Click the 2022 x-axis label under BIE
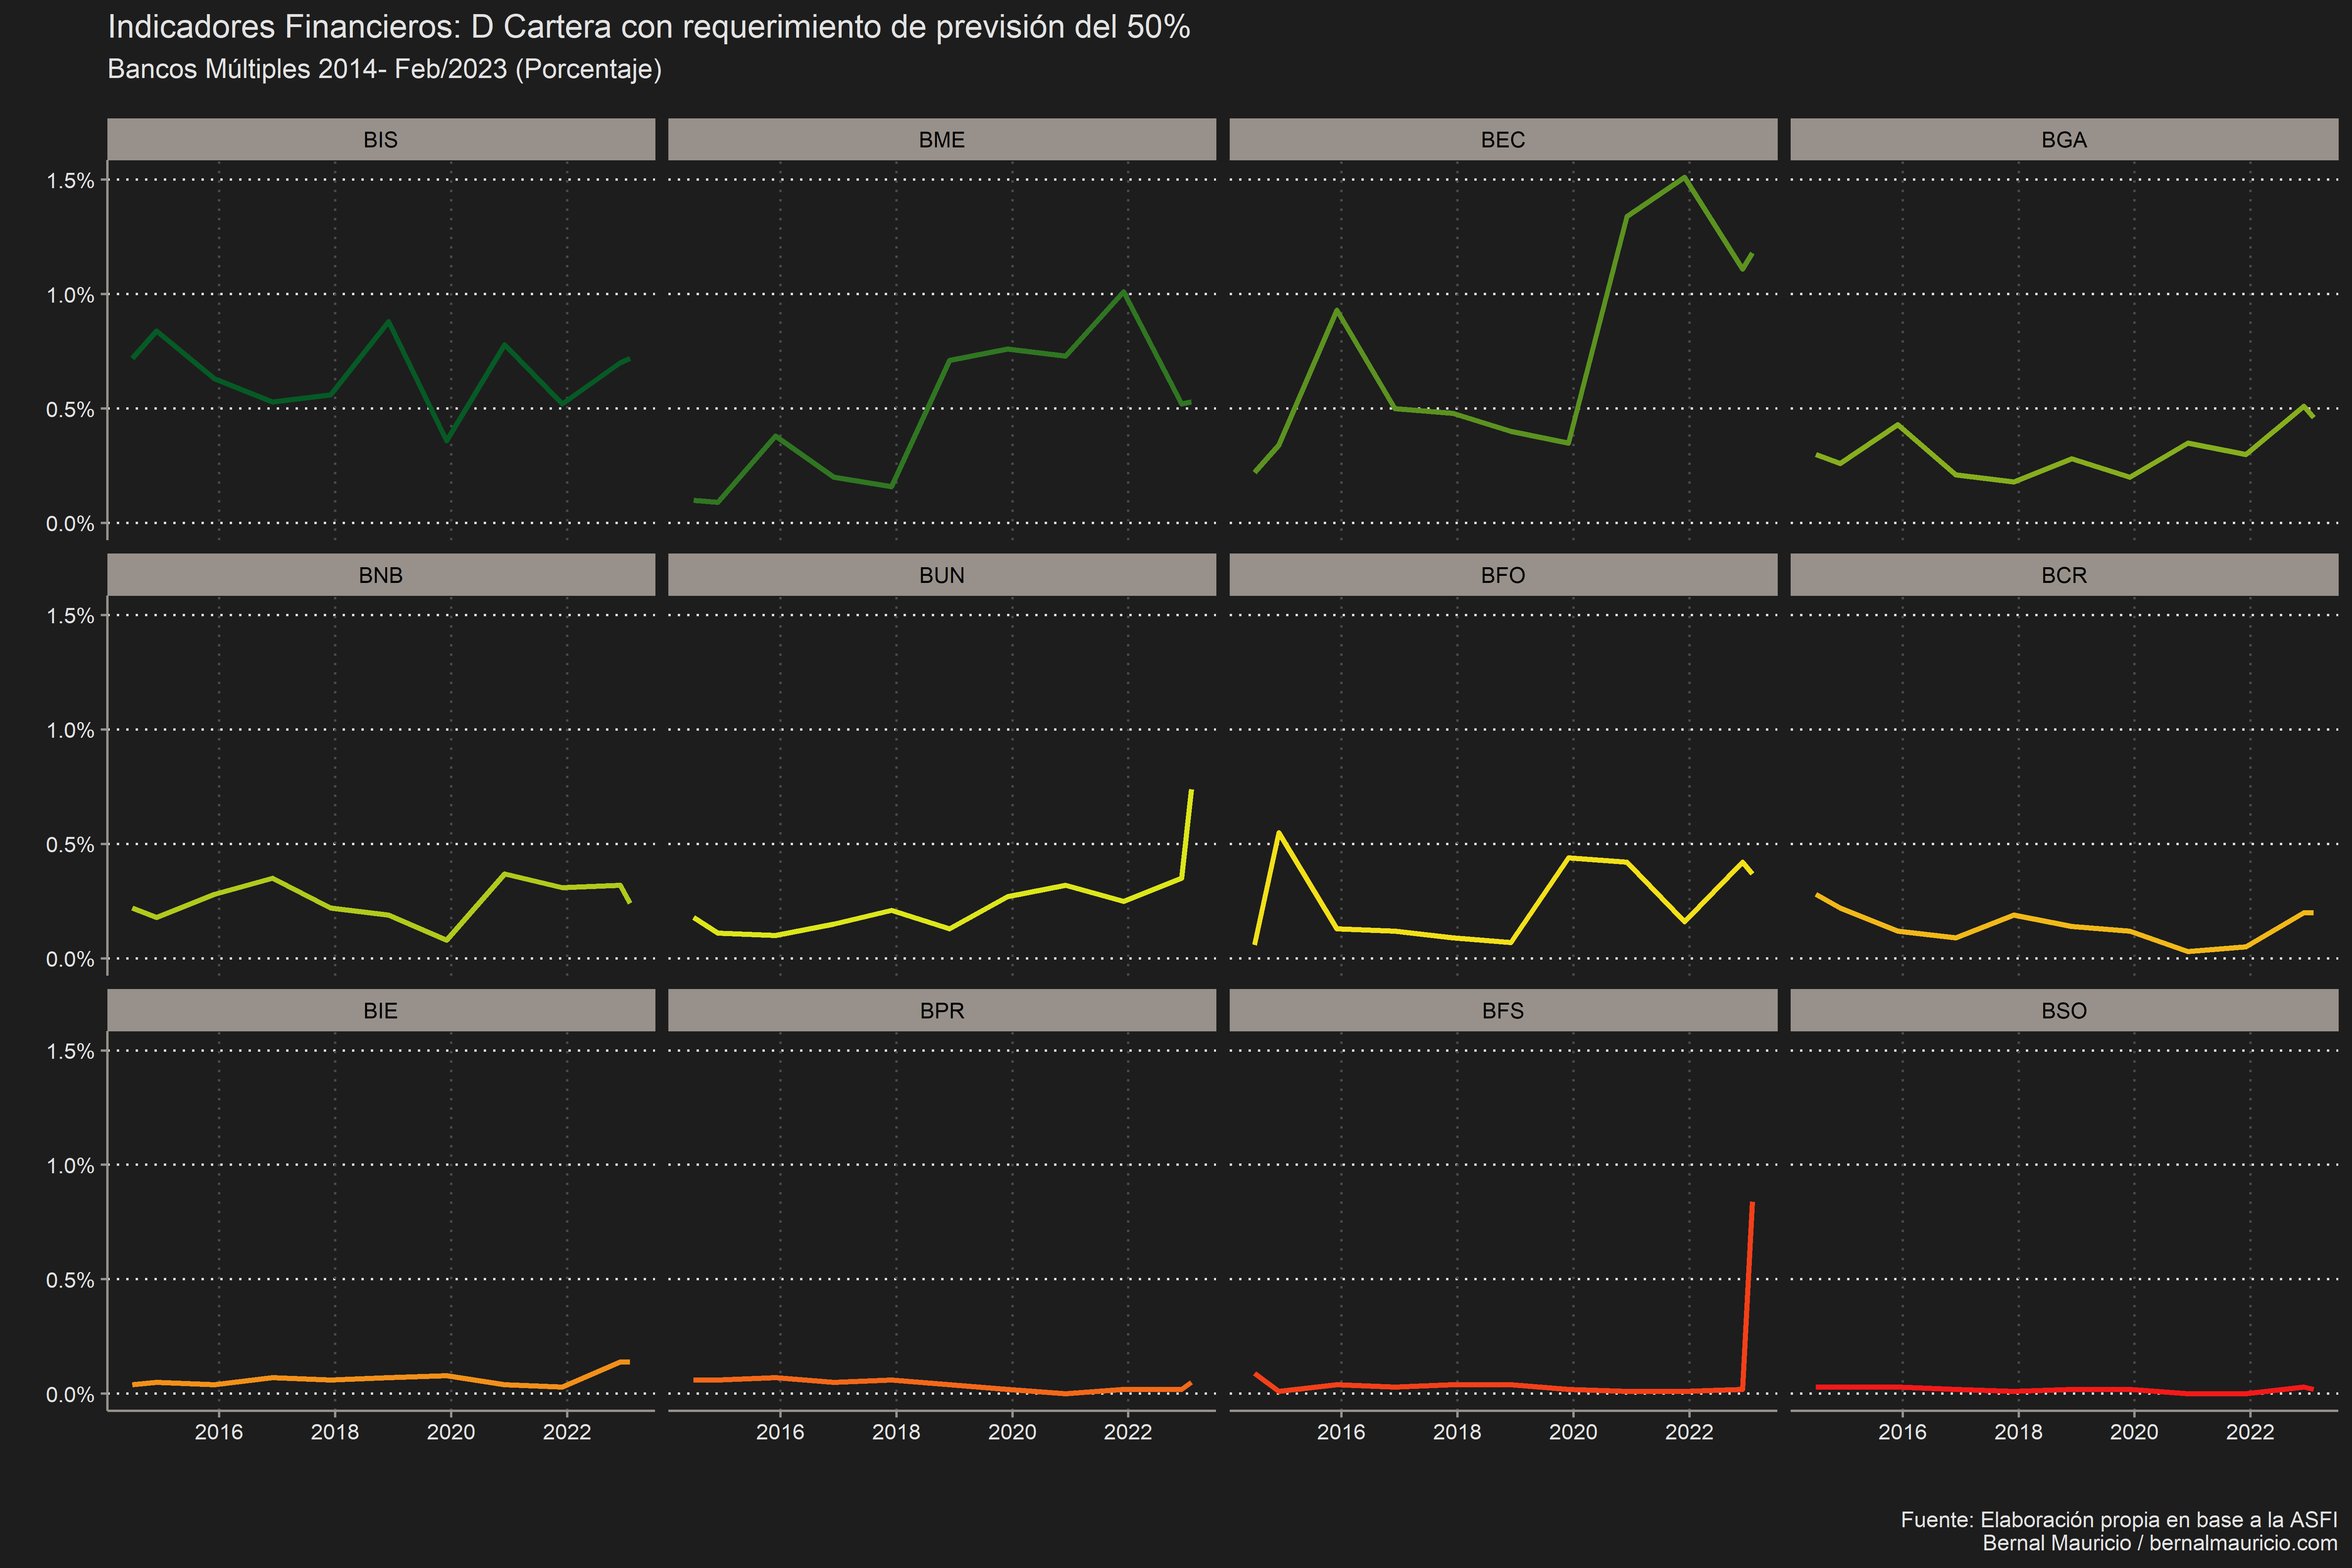Viewport: 2352px width, 1568px height. pos(567,1432)
